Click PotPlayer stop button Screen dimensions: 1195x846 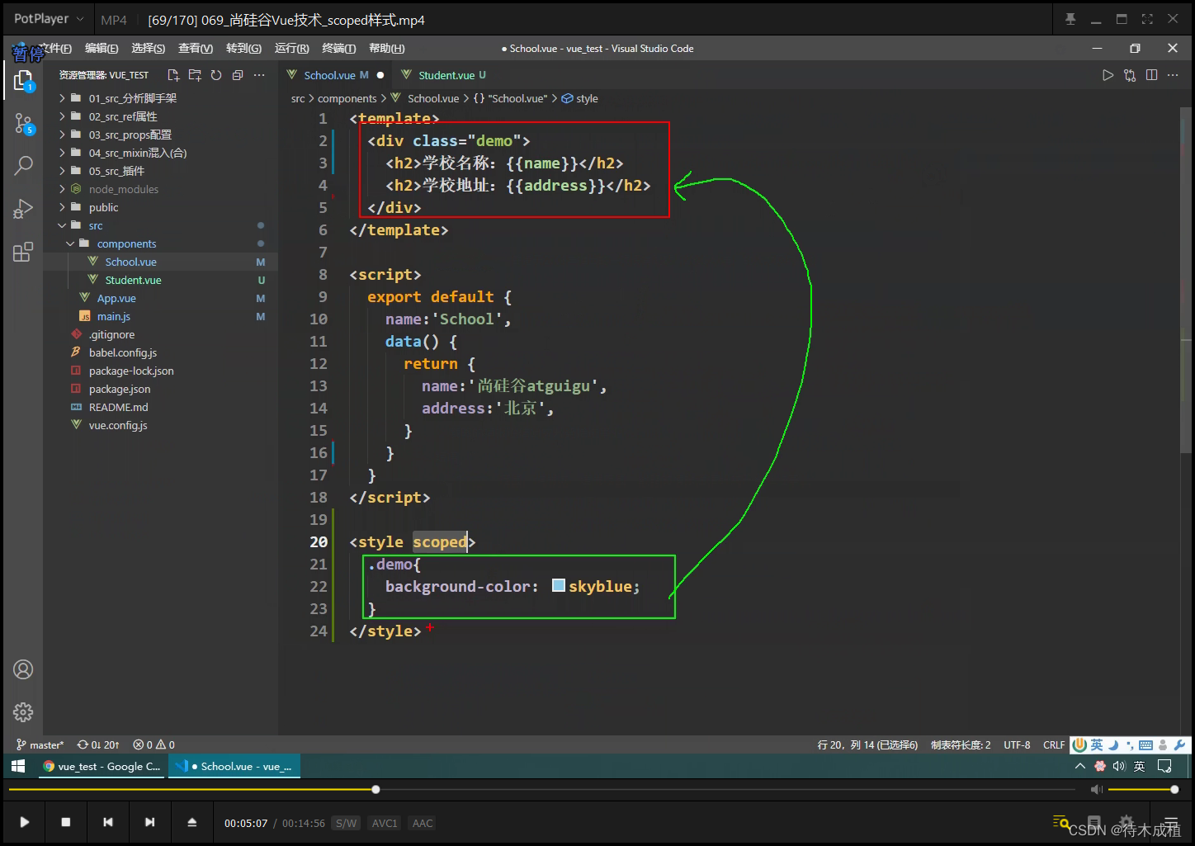coord(66,822)
